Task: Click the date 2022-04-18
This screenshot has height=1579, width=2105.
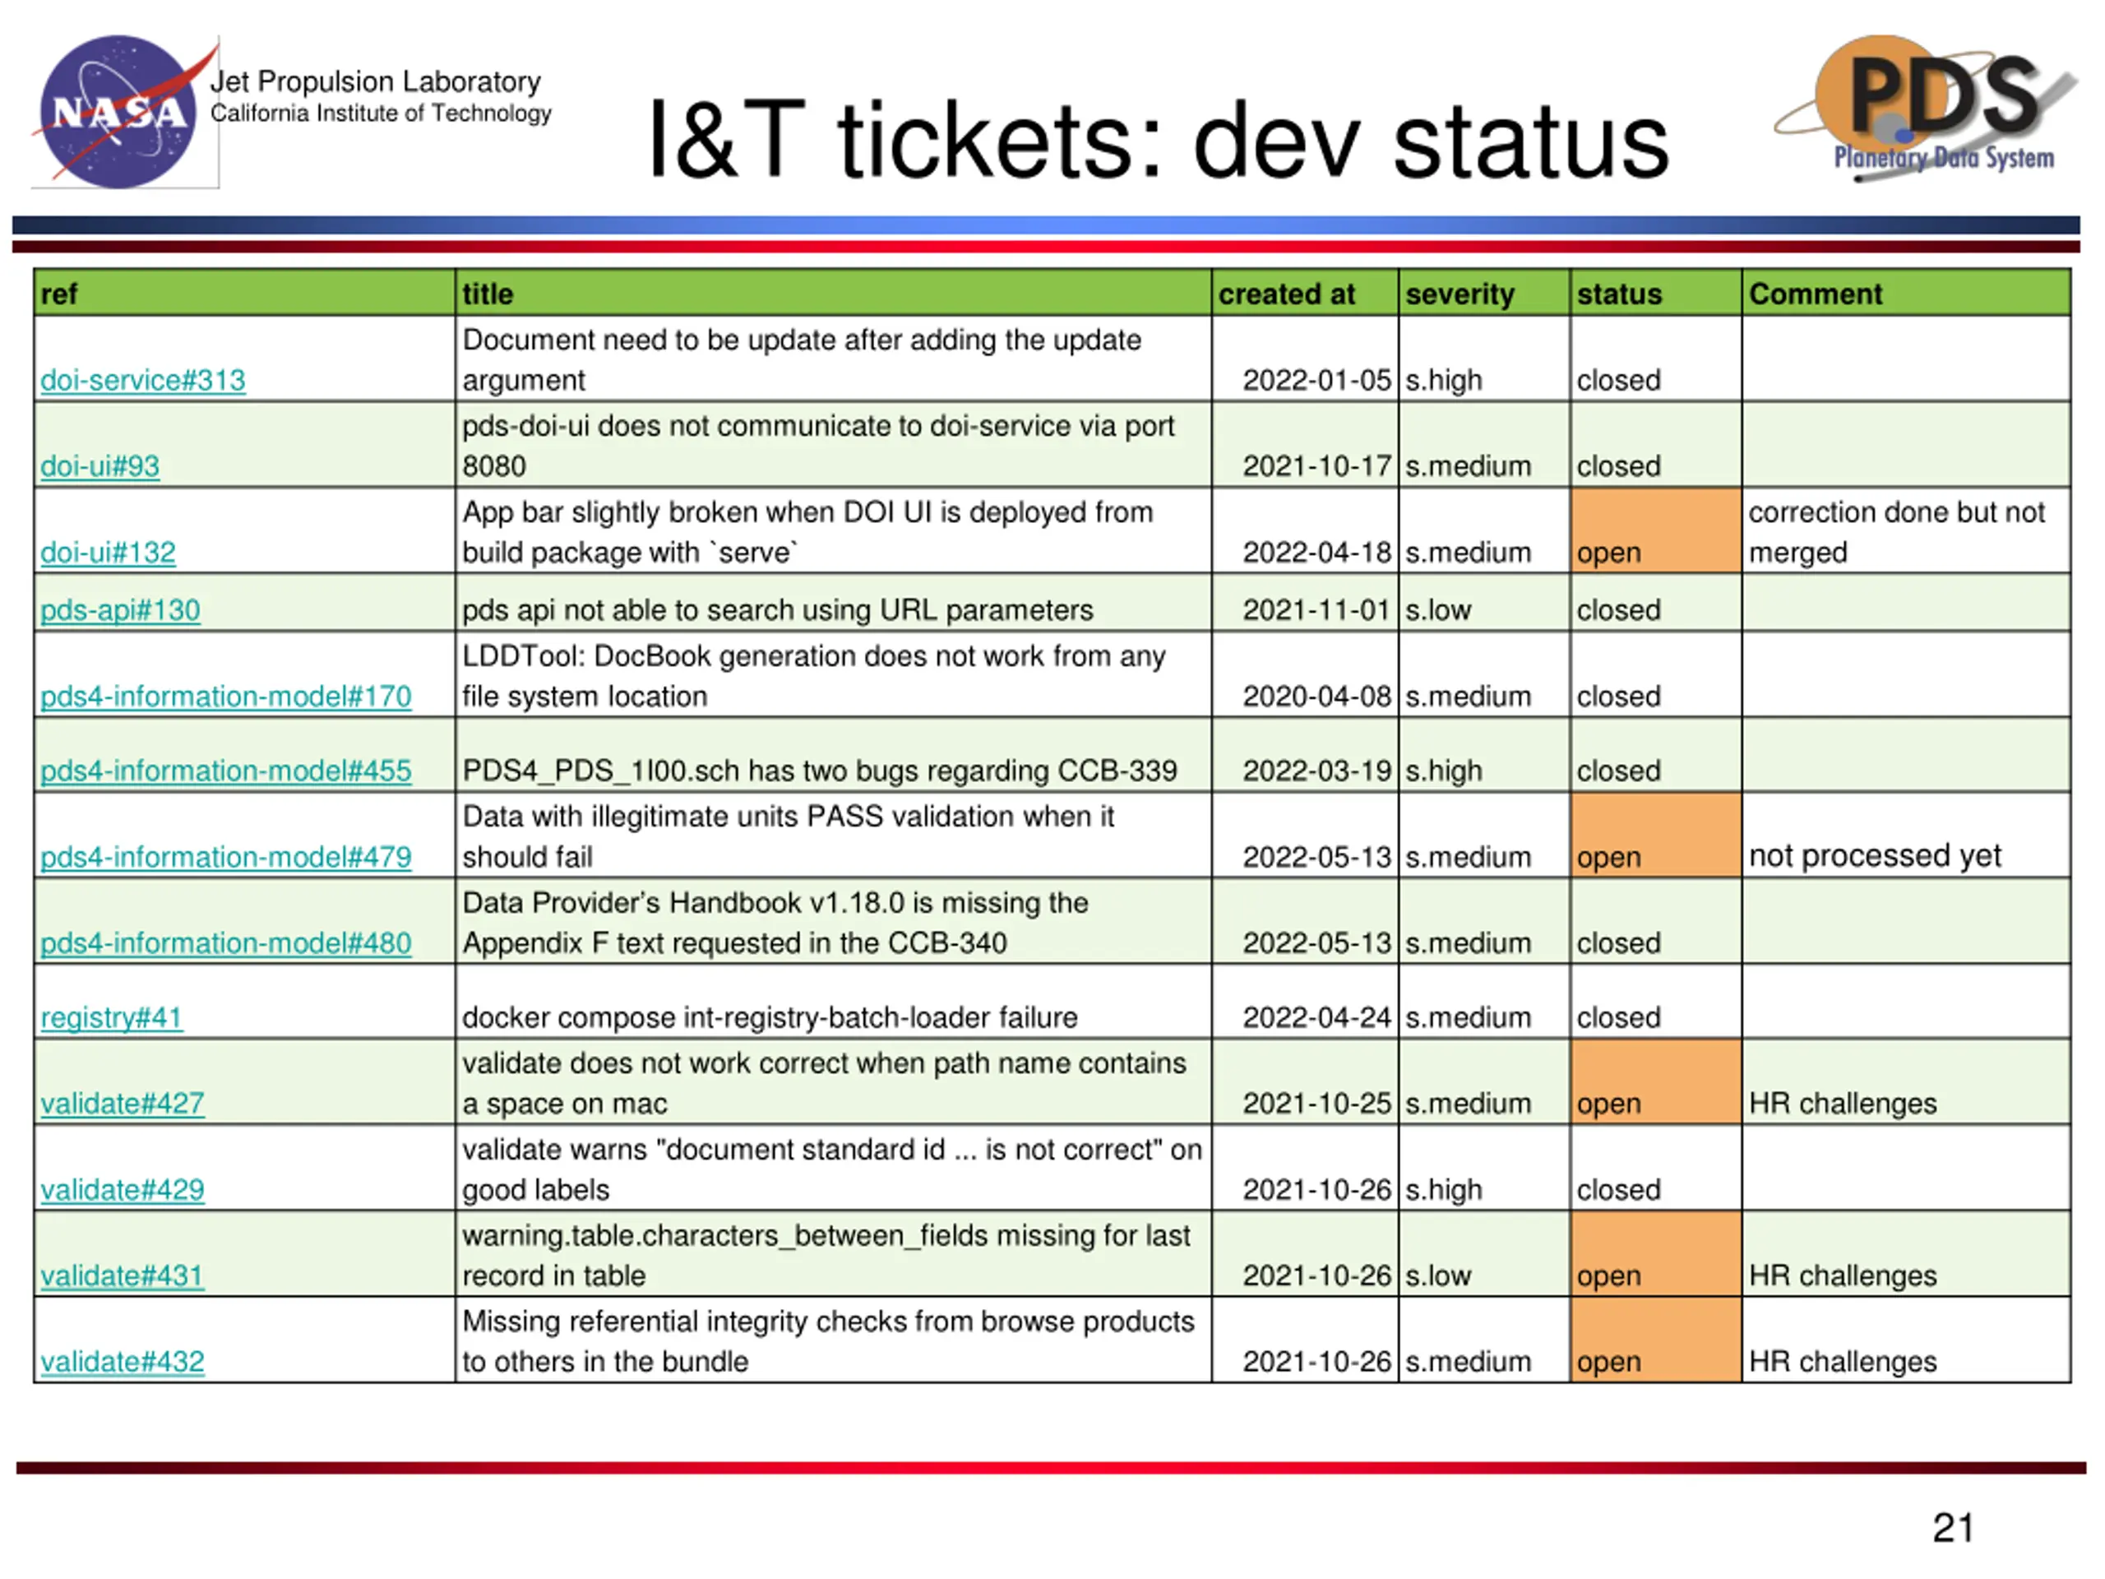Action: 1317,552
